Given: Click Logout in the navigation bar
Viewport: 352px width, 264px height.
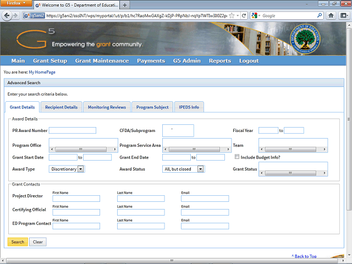Looking at the screenshot, I should pos(249,61).
